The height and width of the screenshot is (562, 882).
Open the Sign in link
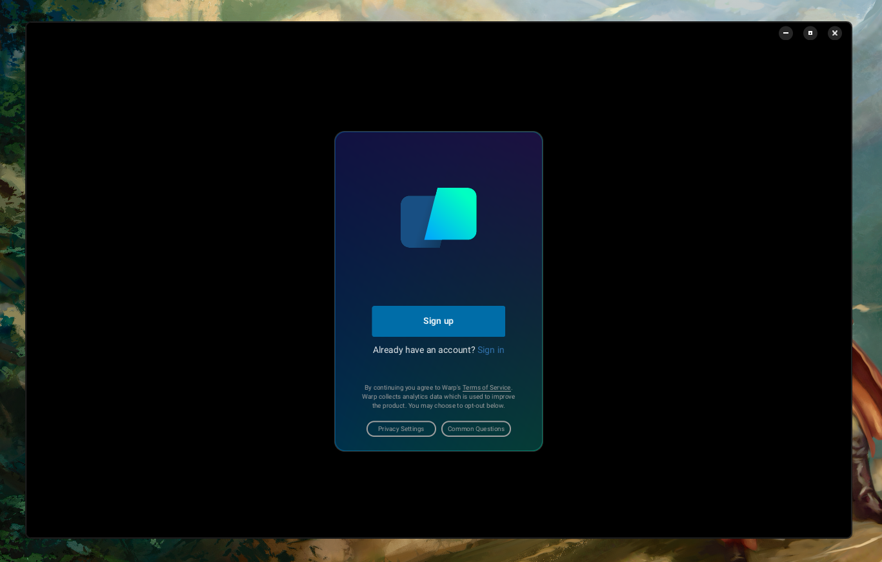pyautogui.click(x=491, y=350)
